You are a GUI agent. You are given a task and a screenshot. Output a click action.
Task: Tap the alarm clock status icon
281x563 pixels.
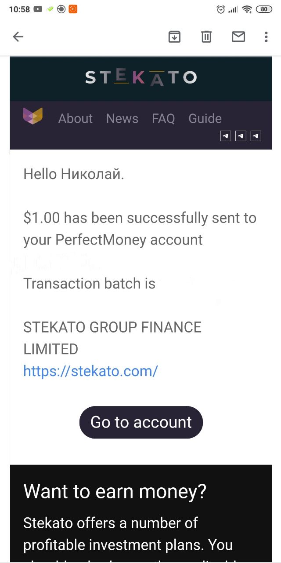(221, 9)
